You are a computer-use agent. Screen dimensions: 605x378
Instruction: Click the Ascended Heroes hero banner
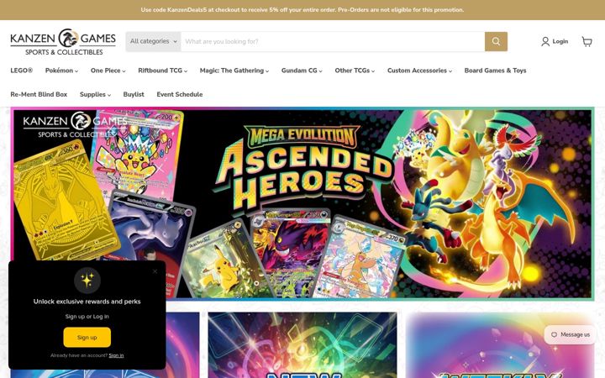(302, 203)
